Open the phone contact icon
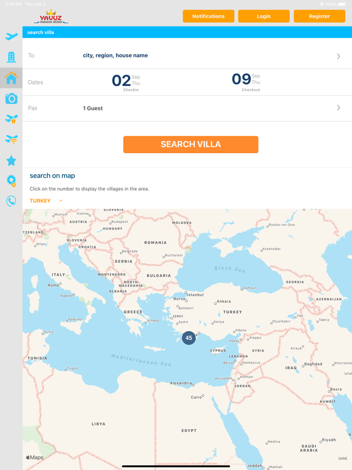Screen dimensions: 352x470 click(x=12, y=201)
